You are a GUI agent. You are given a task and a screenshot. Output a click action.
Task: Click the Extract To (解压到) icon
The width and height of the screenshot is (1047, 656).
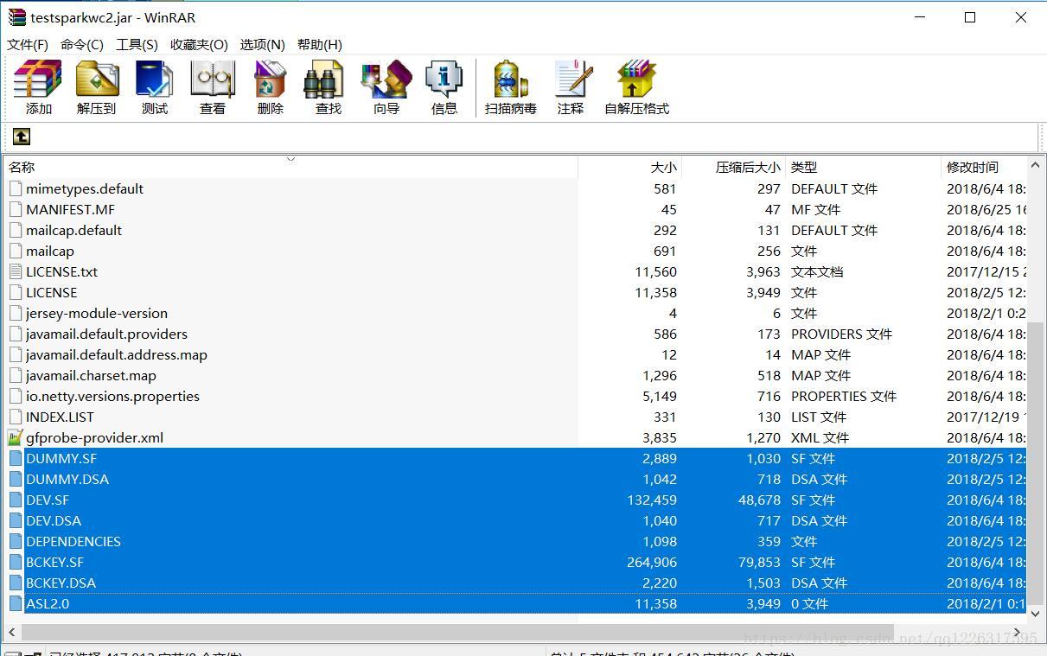click(96, 87)
